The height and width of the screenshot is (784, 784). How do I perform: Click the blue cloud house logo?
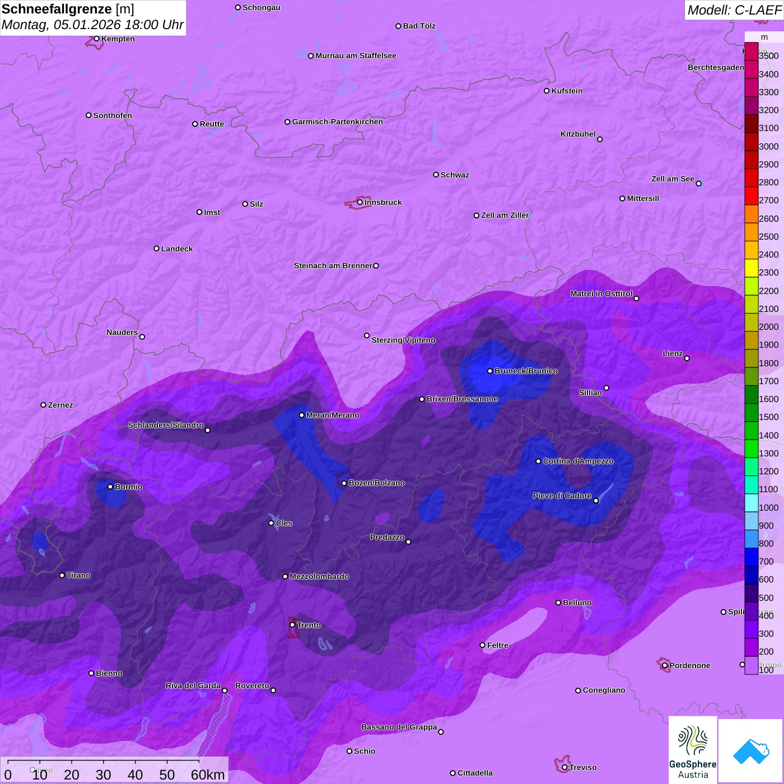[x=750, y=751]
